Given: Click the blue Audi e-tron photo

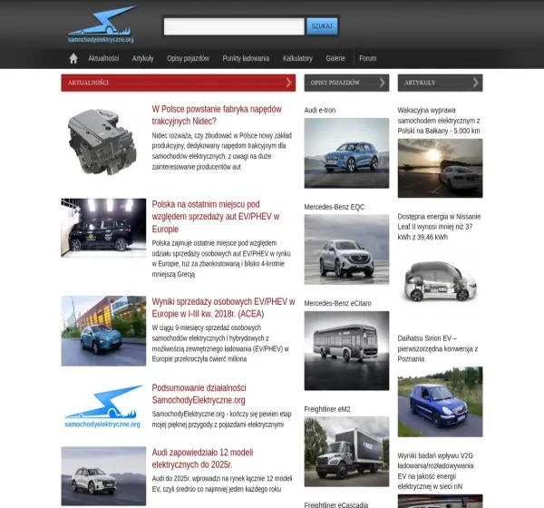Looking at the screenshot, I should pyautogui.click(x=346, y=153).
